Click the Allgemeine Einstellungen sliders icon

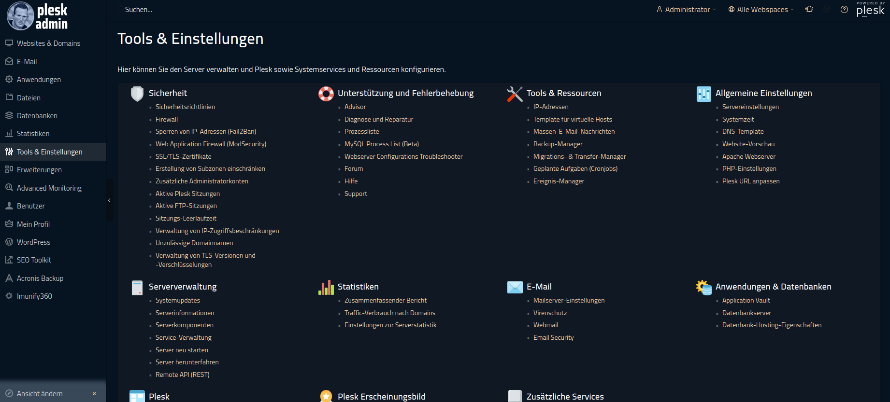tap(704, 94)
